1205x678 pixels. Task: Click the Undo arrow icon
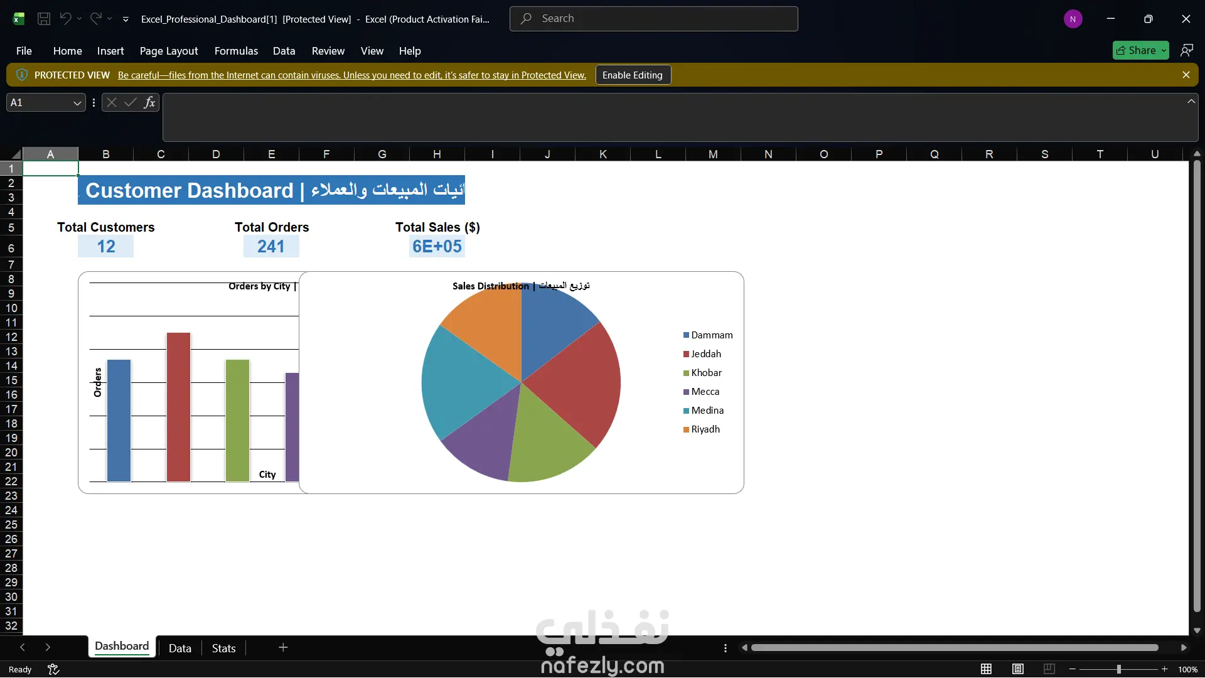tap(65, 19)
